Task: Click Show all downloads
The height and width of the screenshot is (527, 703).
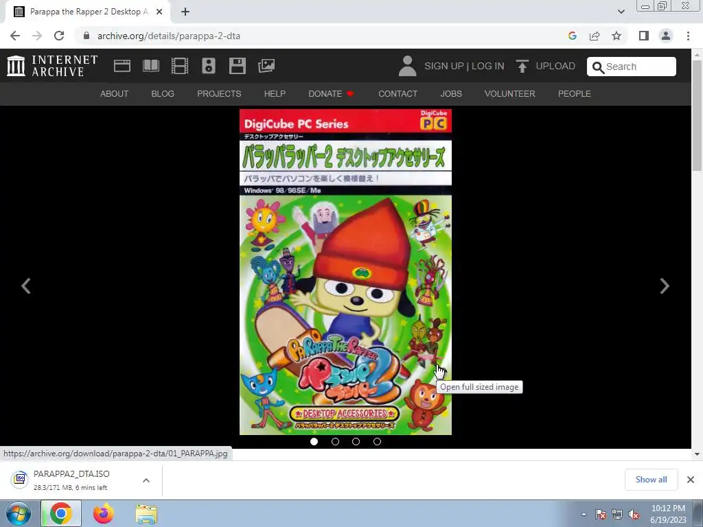Action: point(651,480)
